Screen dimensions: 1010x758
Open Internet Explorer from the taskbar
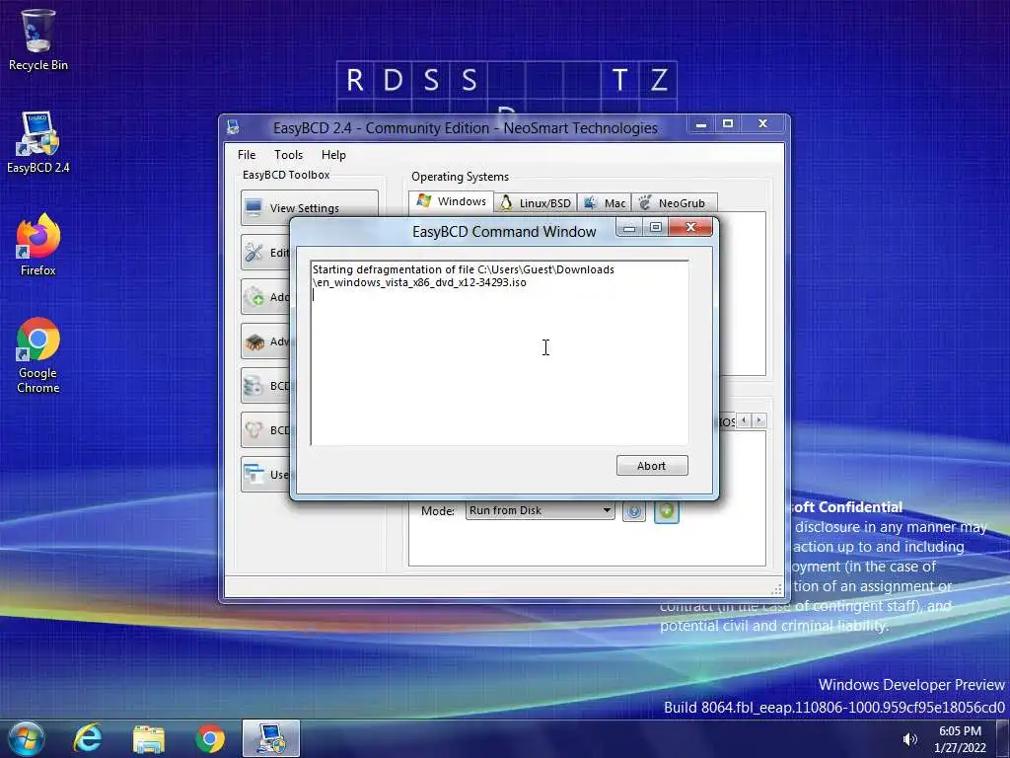pos(88,738)
